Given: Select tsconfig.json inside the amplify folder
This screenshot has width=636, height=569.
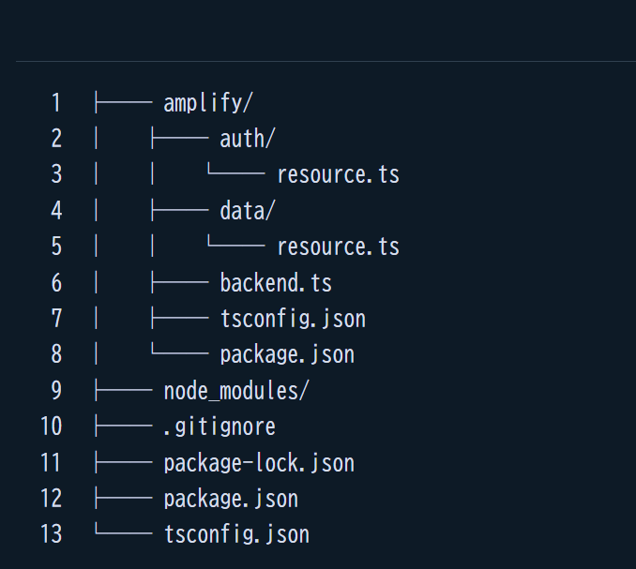Looking at the screenshot, I should point(293,319).
